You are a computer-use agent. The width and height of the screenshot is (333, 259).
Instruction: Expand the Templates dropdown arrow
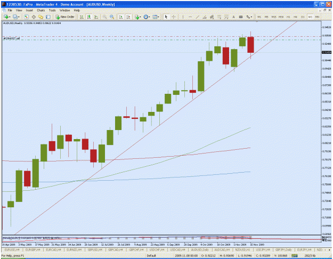[158, 17]
